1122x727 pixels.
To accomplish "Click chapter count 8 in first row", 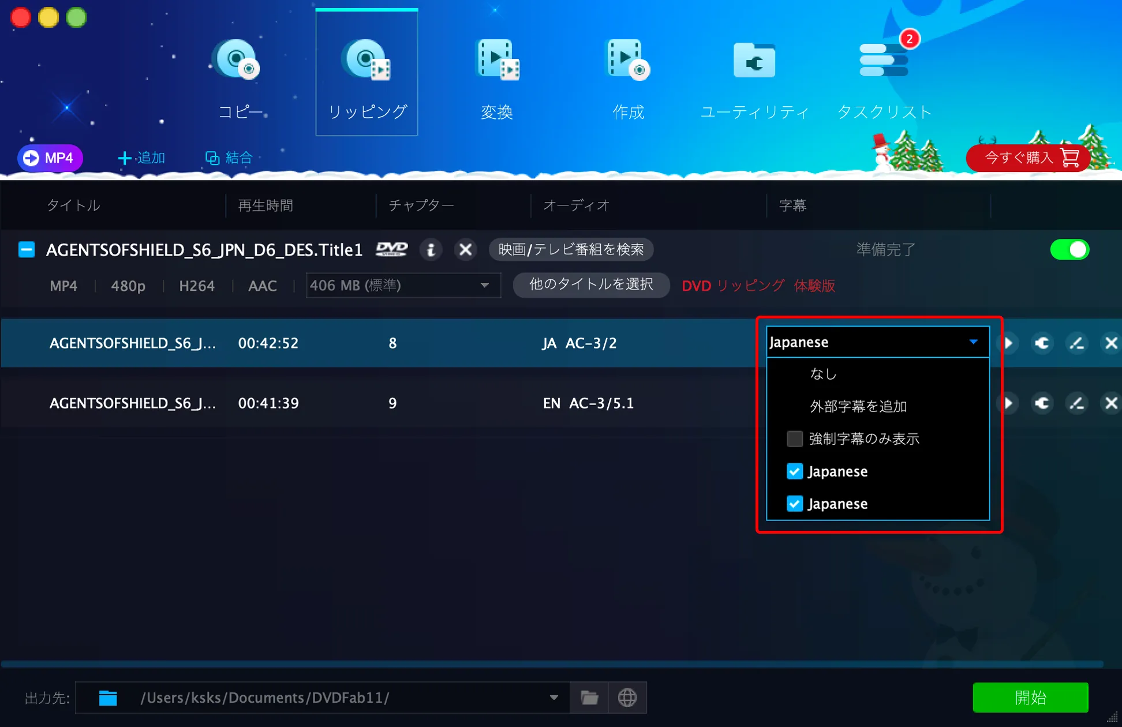I will [x=392, y=343].
